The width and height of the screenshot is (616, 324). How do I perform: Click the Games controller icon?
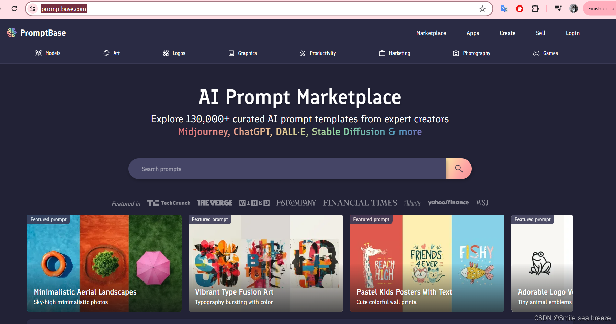(536, 53)
